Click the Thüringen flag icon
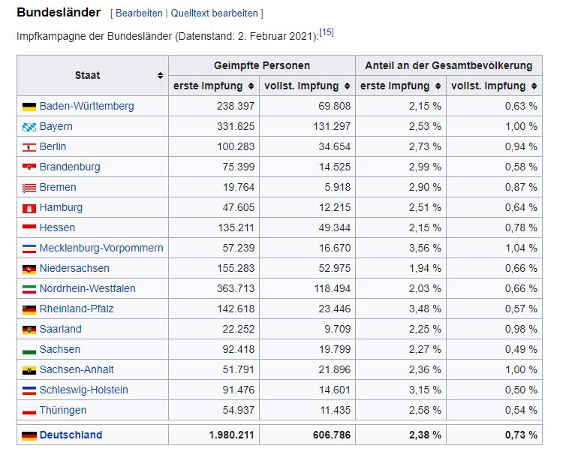The image size is (563, 455). pos(29,411)
